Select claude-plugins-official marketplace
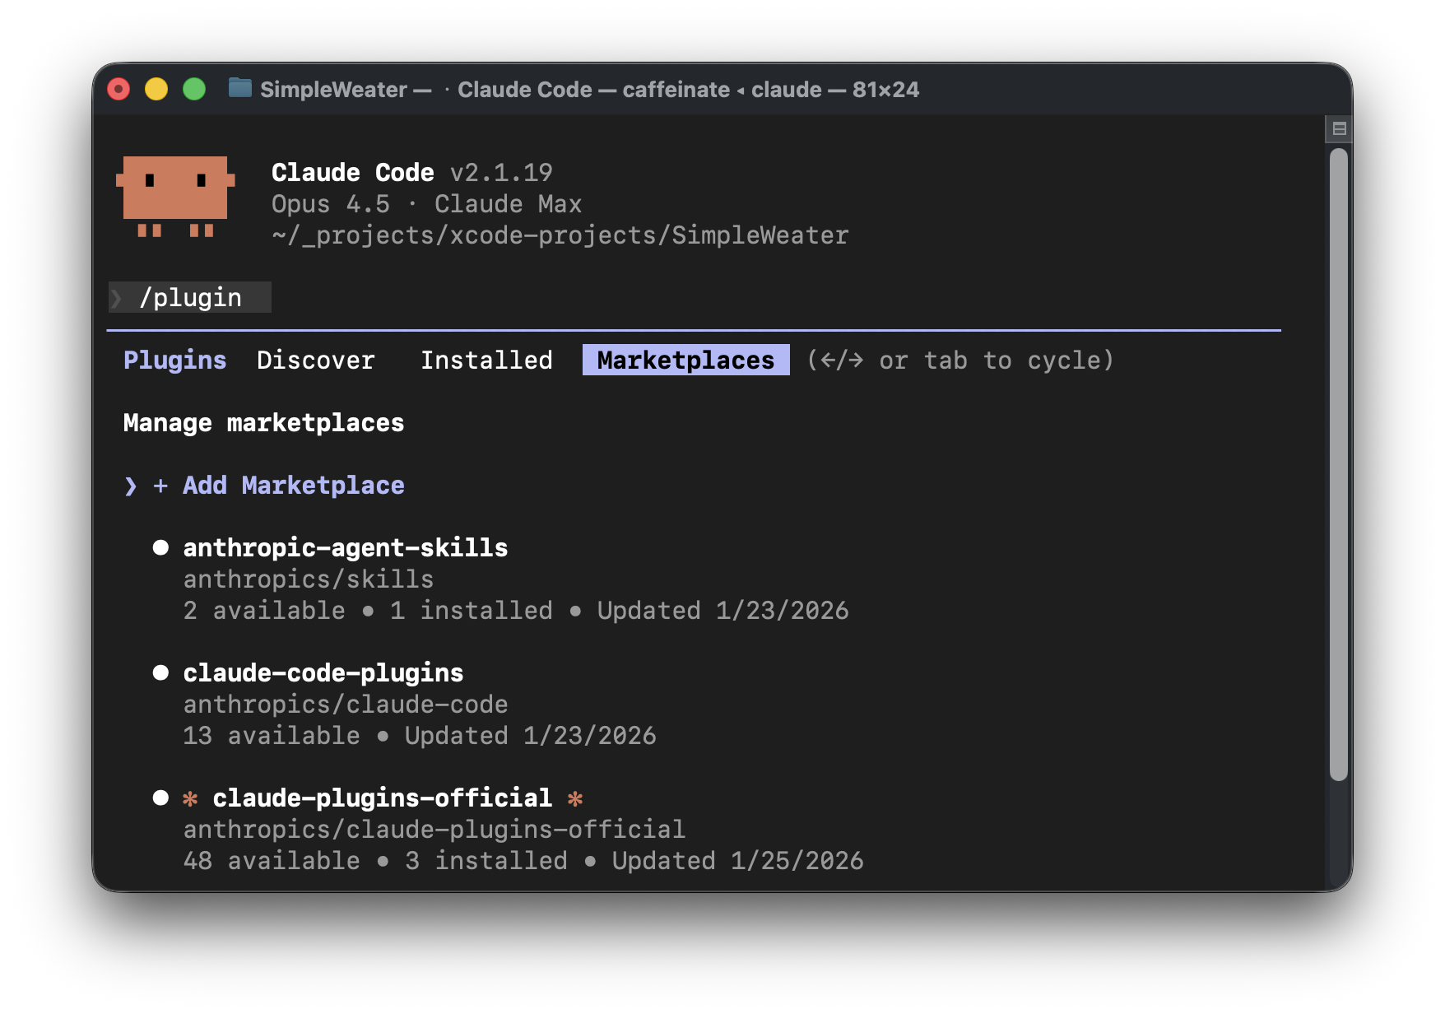Screen dimensions: 1445x1014 [x=383, y=798]
